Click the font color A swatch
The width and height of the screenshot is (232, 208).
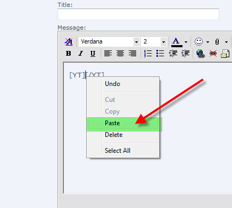coord(177,42)
